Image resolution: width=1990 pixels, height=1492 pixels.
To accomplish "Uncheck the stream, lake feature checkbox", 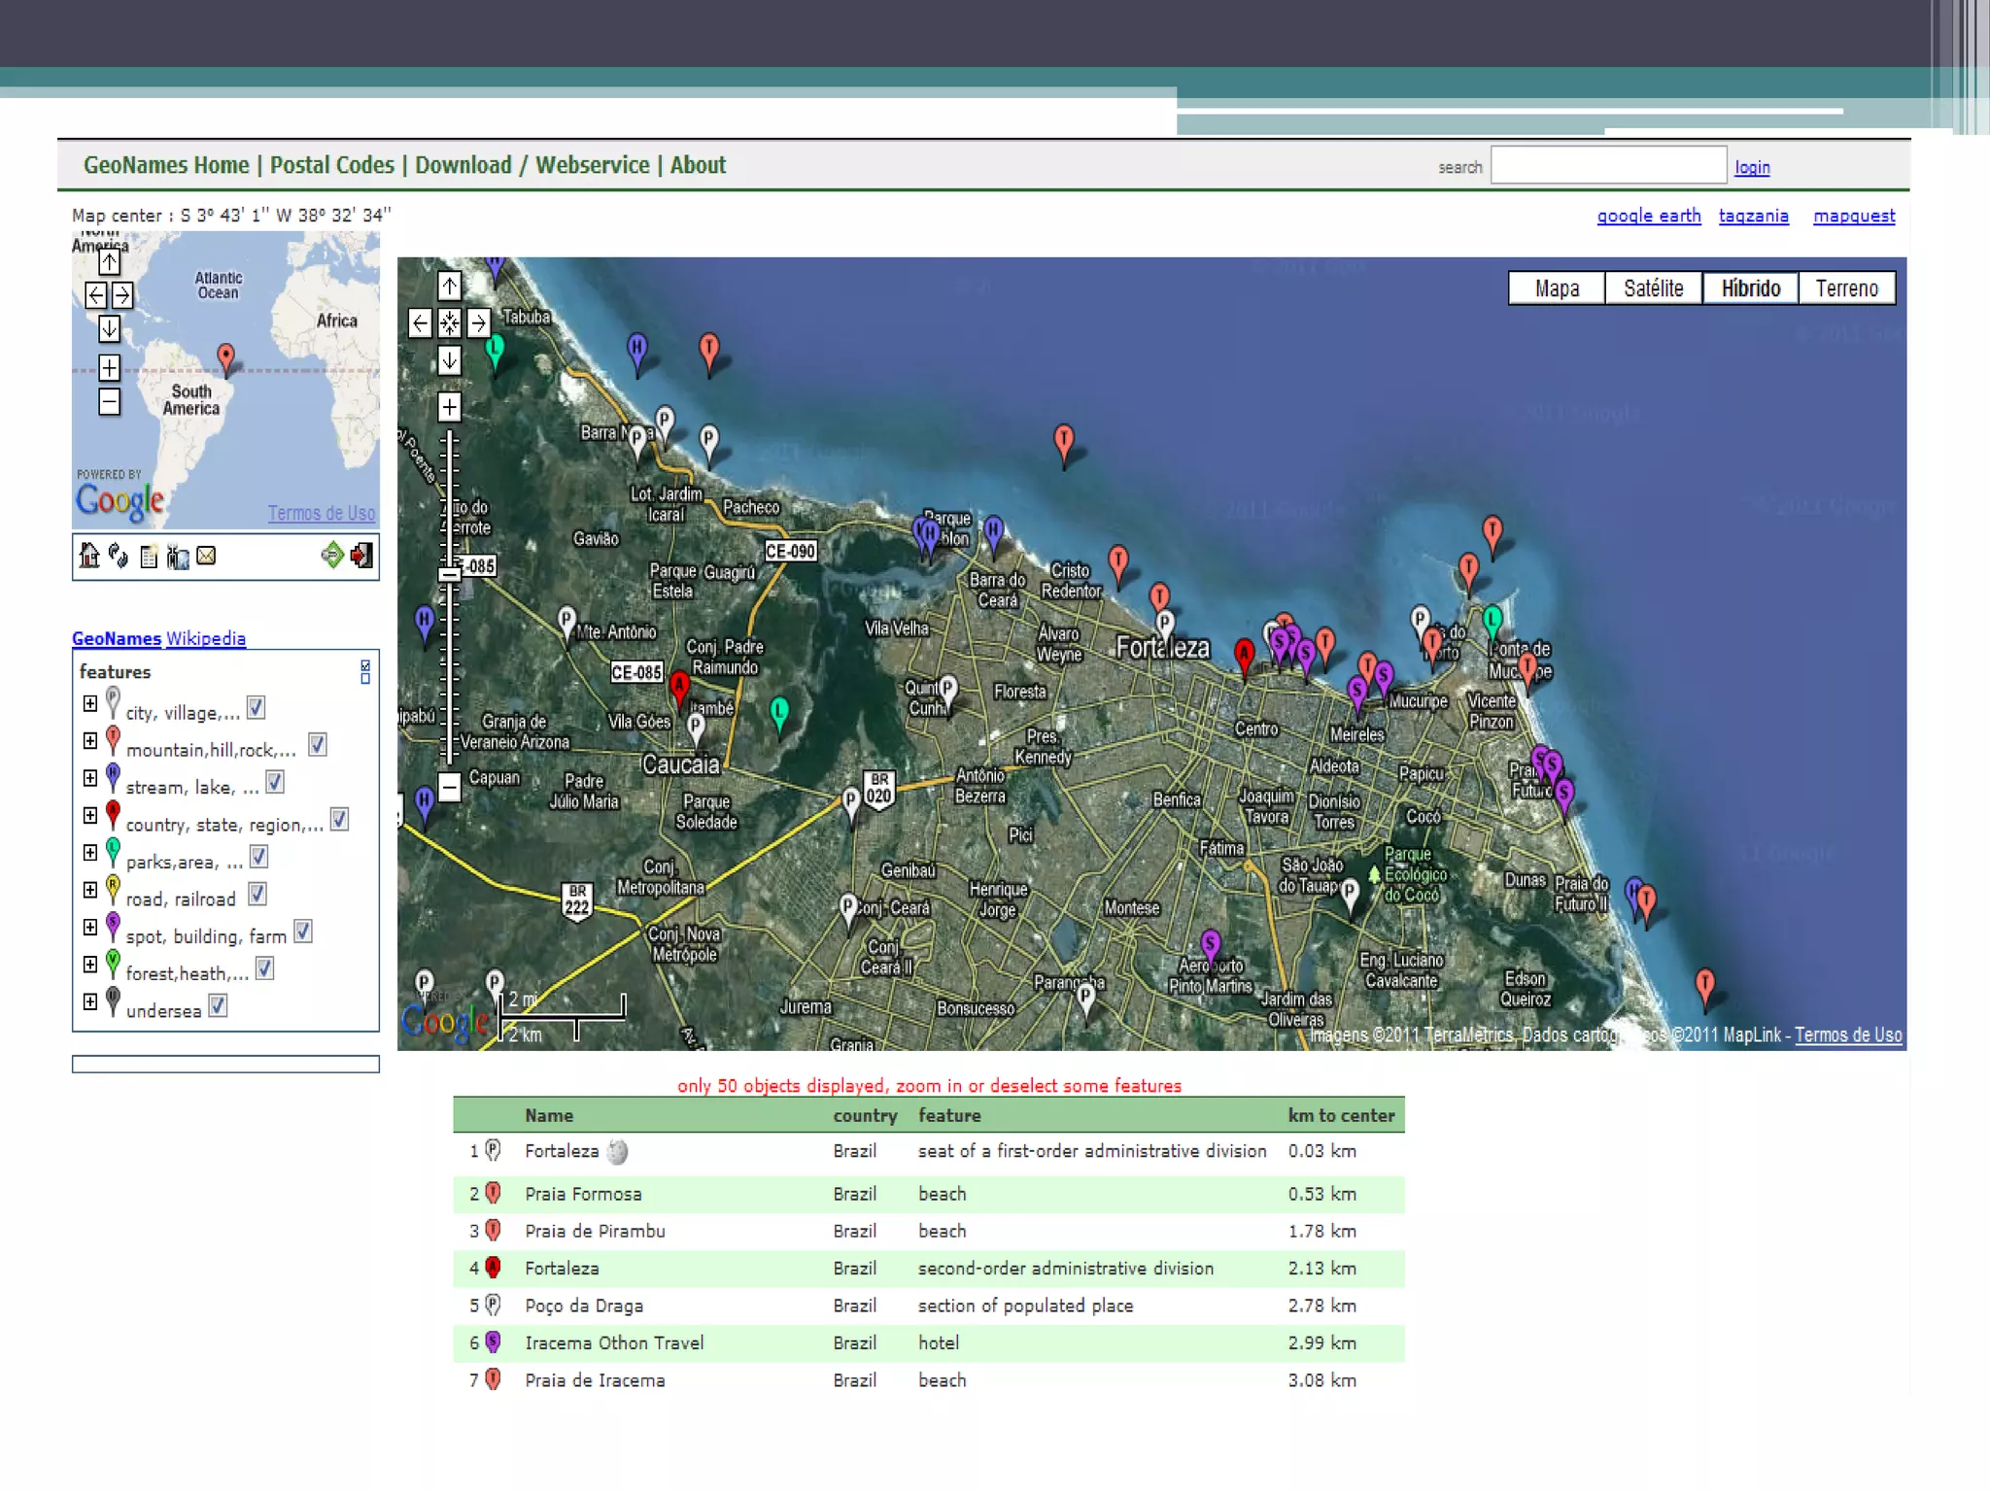I will pyautogui.click(x=275, y=783).
